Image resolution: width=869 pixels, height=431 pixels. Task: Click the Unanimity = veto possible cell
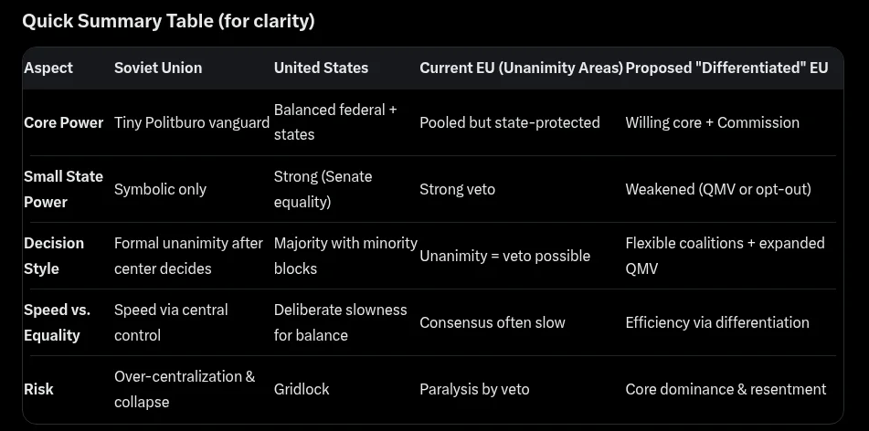(x=504, y=256)
